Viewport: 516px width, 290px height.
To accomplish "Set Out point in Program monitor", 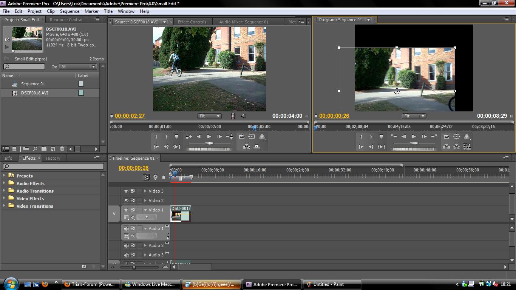I will point(371,137).
